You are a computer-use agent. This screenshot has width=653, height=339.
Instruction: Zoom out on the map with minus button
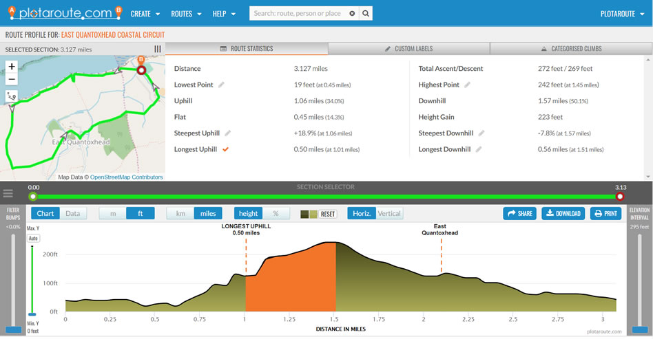click(12, 78)
